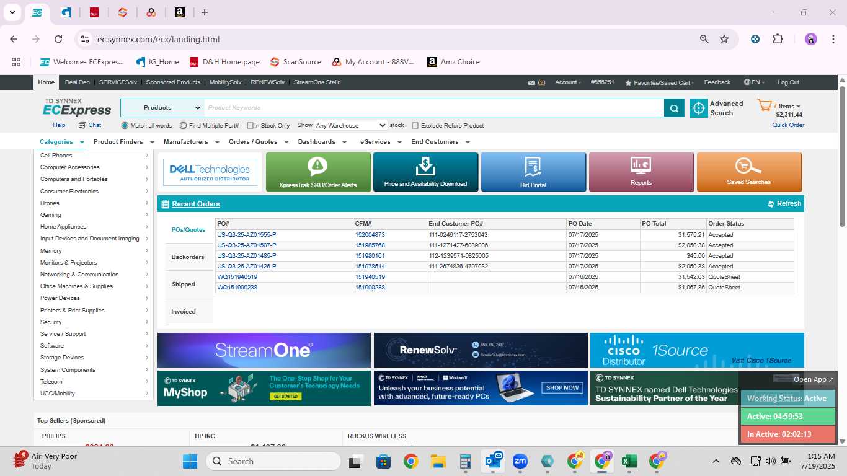847x476 pixels.
Task: Open Chrome zoom magnifier in address bar
Action: (704, 39)
